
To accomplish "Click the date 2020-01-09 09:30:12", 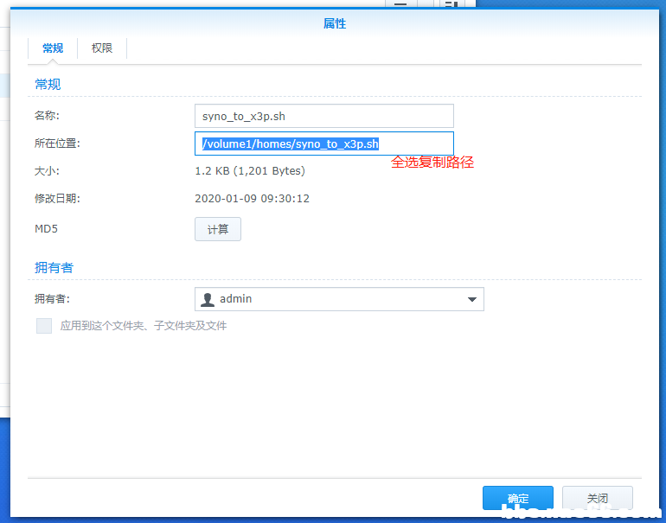I will click(x=252, y=199).
